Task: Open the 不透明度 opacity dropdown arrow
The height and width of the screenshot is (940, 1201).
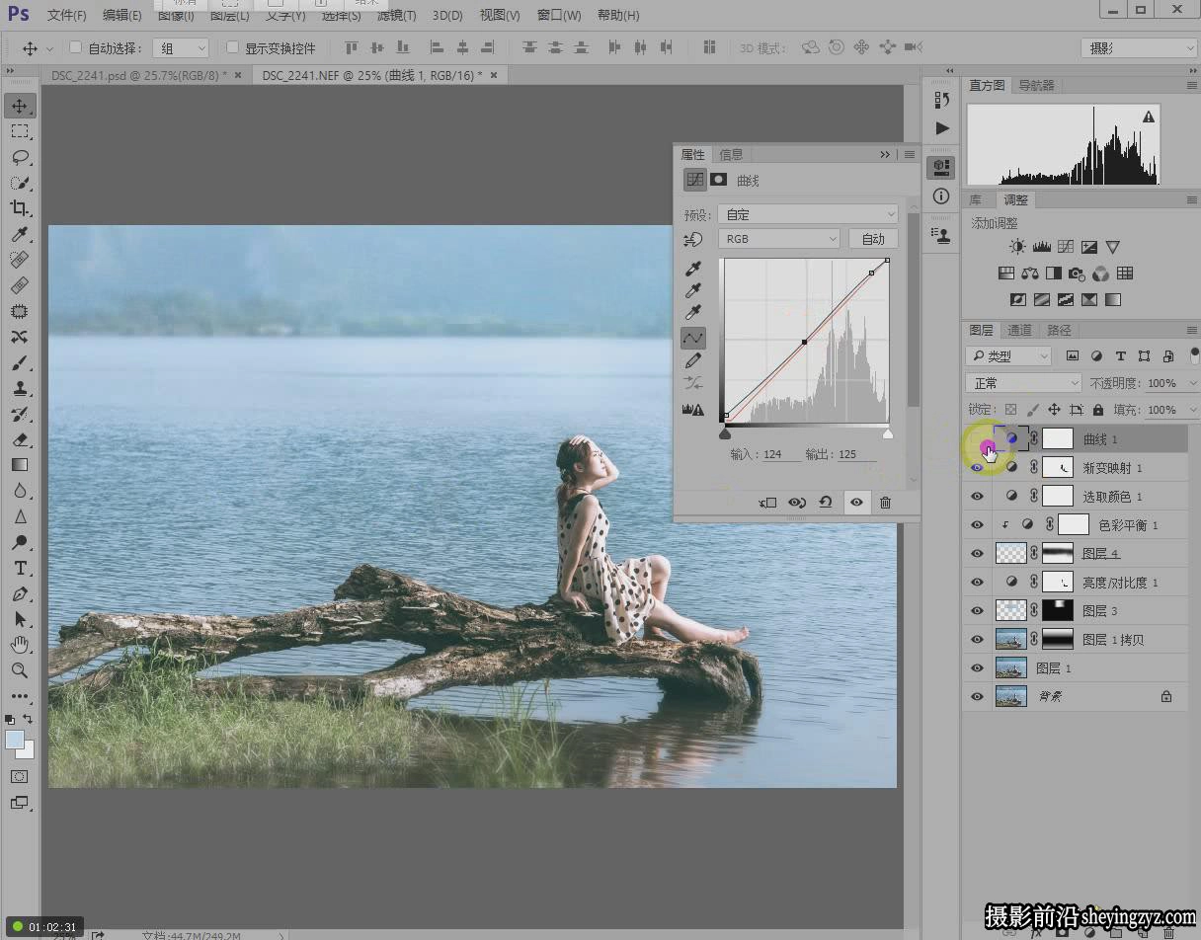Action: click(x=1195, y=383)
